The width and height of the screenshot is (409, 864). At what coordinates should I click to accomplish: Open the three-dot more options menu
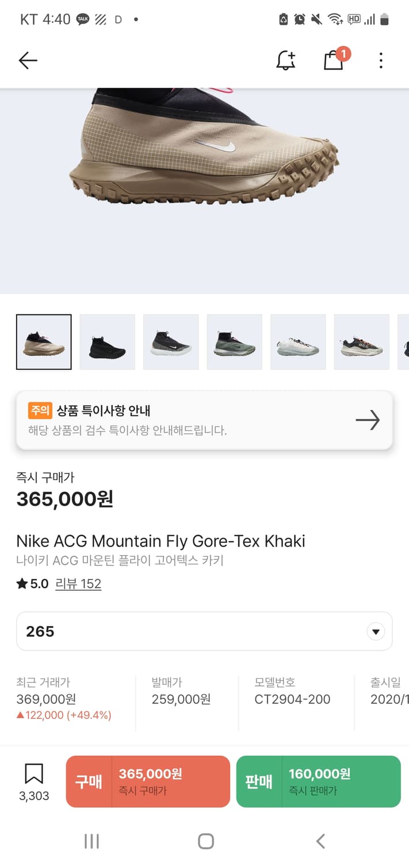(381, 60)
